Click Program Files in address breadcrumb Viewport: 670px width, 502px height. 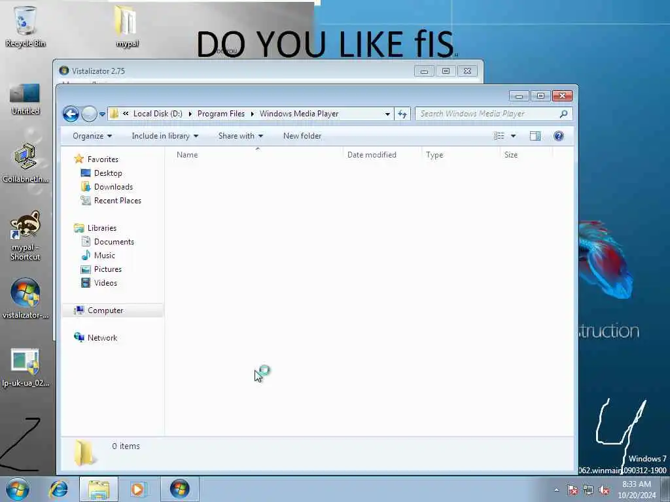221,114
